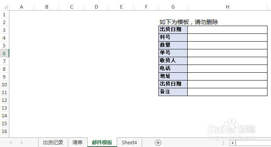This screenshot has height=147, width=271.
Task: Select row 16 header
Action: (4, 131)
